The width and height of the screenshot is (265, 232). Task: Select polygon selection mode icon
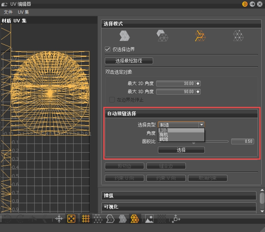click(125, 36)
